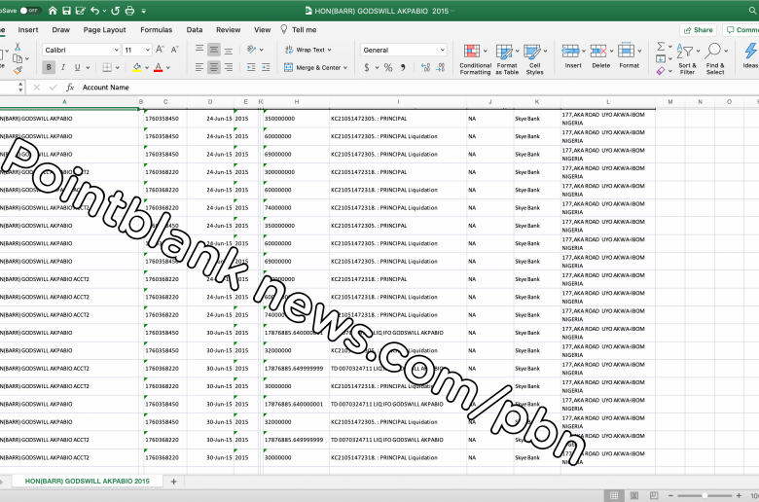Open the Review tab
The image size is (759, 502).
tap(229, 29)
